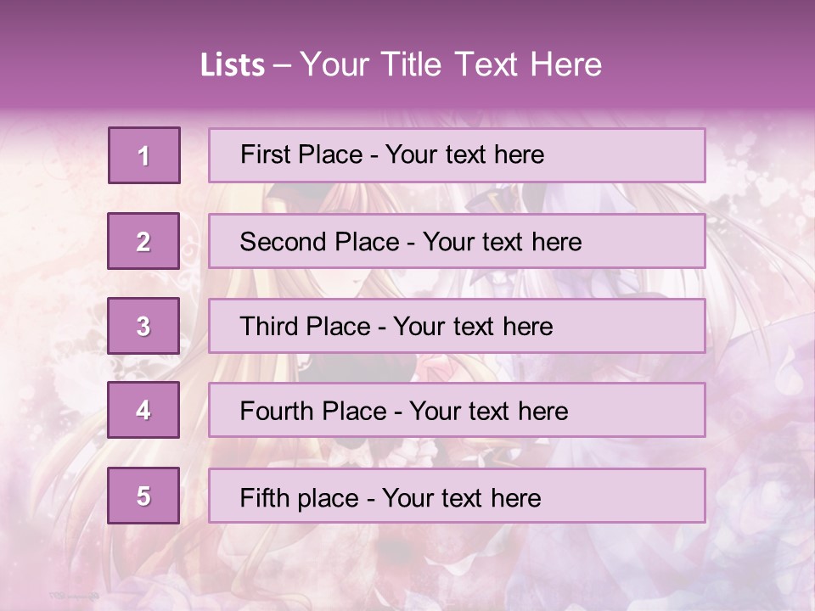Click the words 'Title Text Here'
815x611 pixels.
[x=492, y=64]
